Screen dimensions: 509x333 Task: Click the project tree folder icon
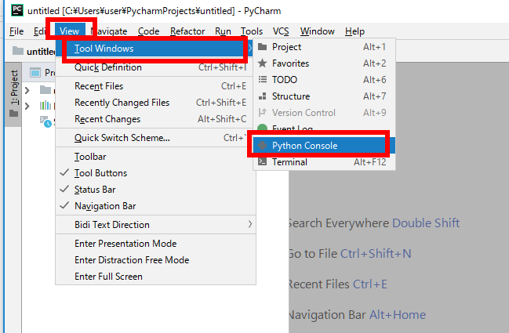(45, 90)
